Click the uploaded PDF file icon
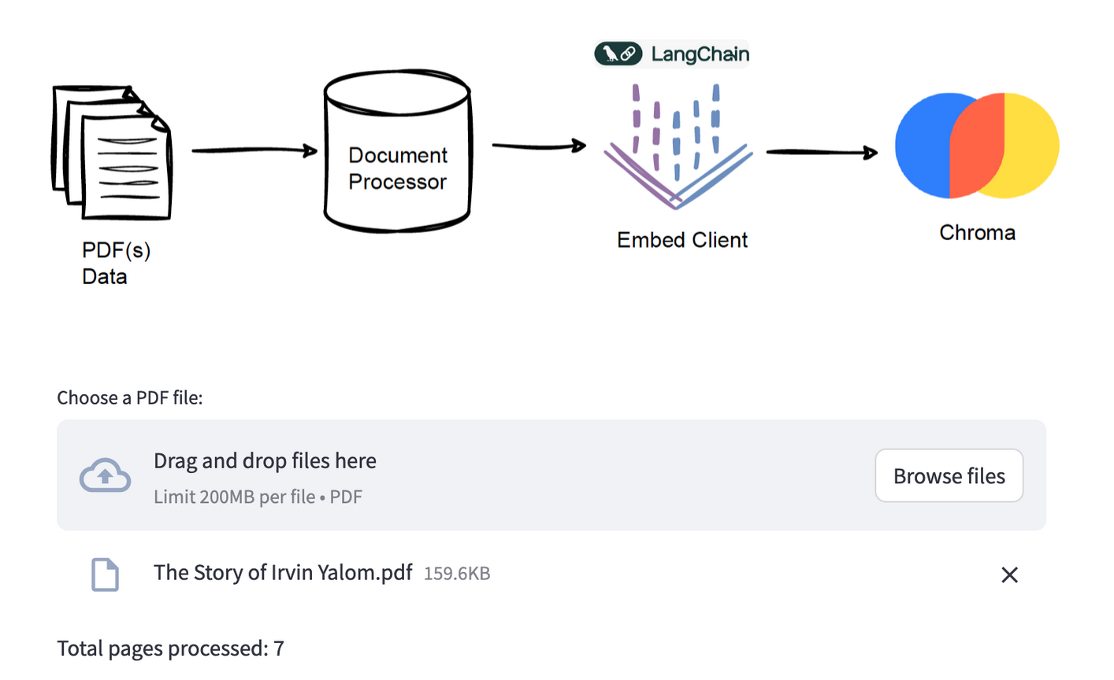This screenshot has width=1114, height=680. pos(105,575)
